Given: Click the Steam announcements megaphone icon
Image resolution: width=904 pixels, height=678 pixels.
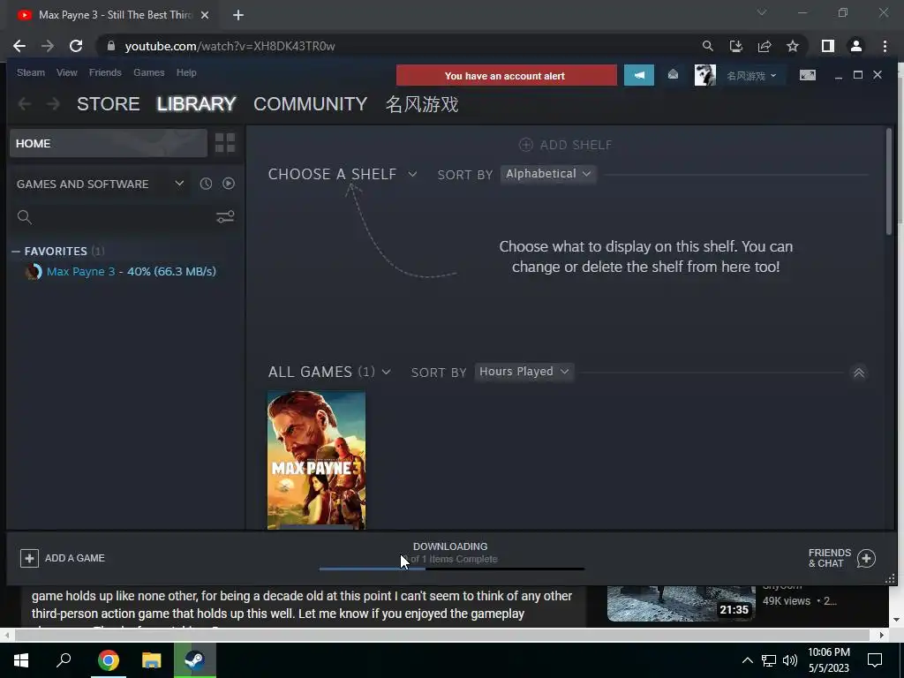Looking at the screenshot, I should [639, 76].
